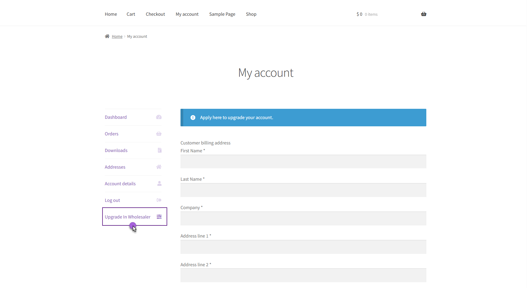Click 'My account' text in breadcrumb

pyautogui.click(x=137, y=36)
